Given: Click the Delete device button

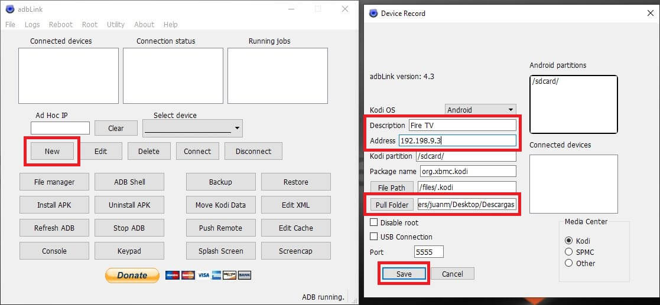Looking at the screenshot, I should (x=149, y=151).
